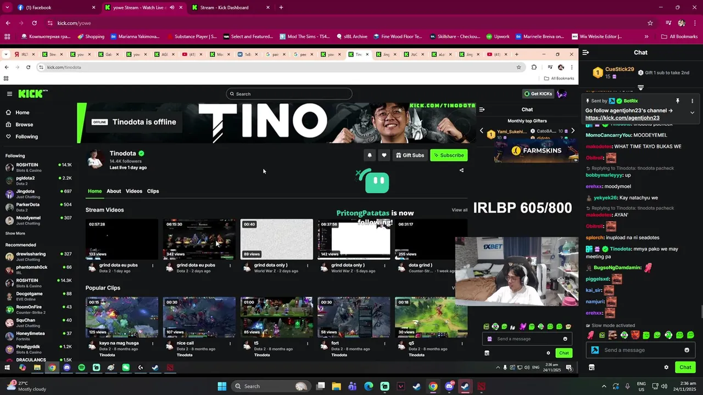Open the tab search dropdown in Chrome
Image resolution: width=703 pixels, height=395 pixels.
coord(7,8)
